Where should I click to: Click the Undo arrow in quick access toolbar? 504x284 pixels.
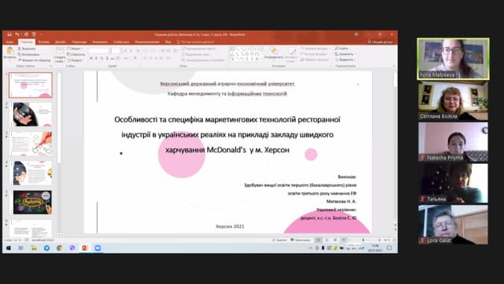17,34
